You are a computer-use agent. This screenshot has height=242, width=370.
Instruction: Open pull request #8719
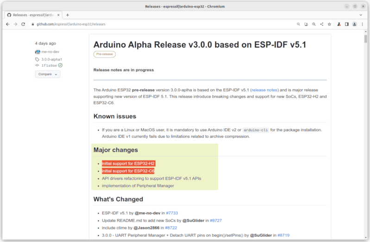click(x=283, y=235)
